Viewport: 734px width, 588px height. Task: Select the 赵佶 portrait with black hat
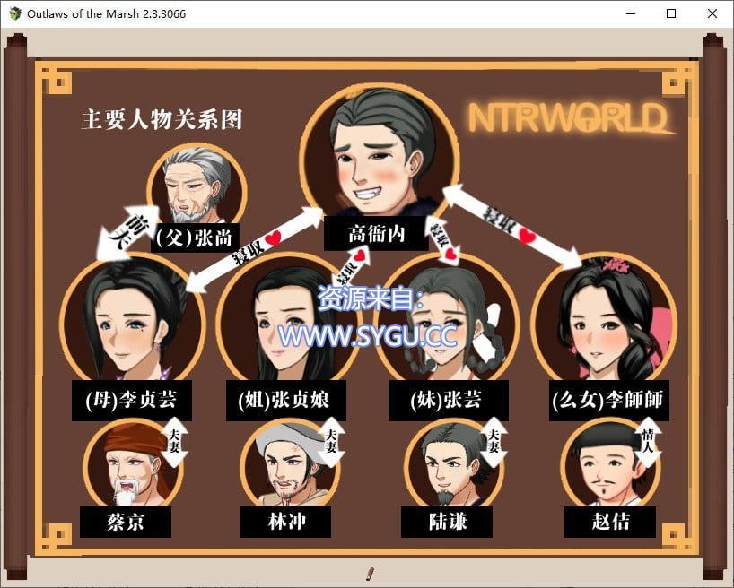coord(609,463)
